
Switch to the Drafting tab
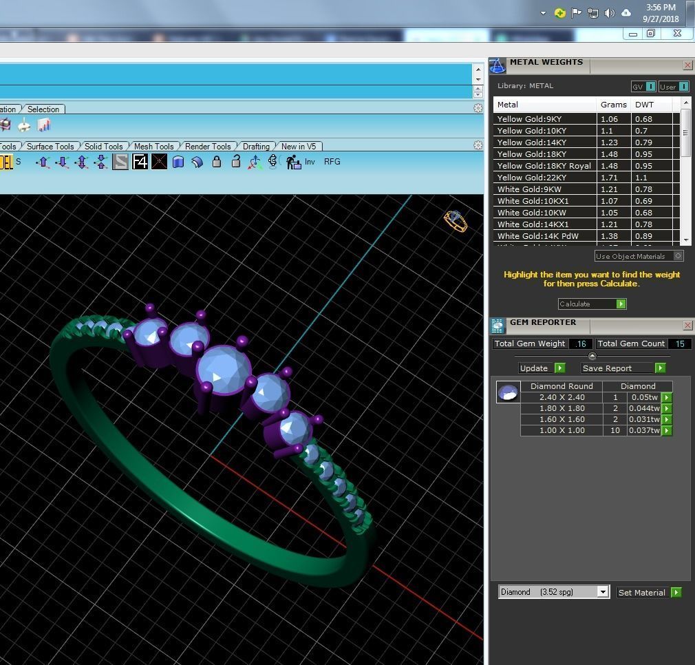pyautogui.click(x=256, y=147)
